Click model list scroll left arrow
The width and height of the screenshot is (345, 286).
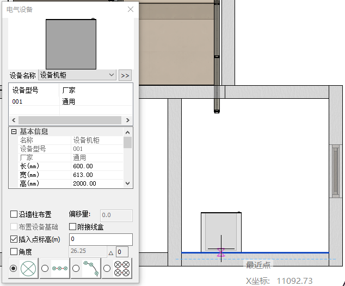tap(14, 120)
